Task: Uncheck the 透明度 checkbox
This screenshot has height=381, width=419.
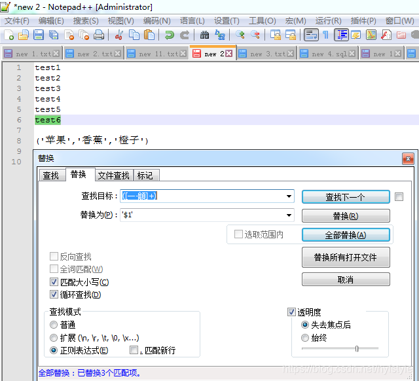Action: click(291, 312)
